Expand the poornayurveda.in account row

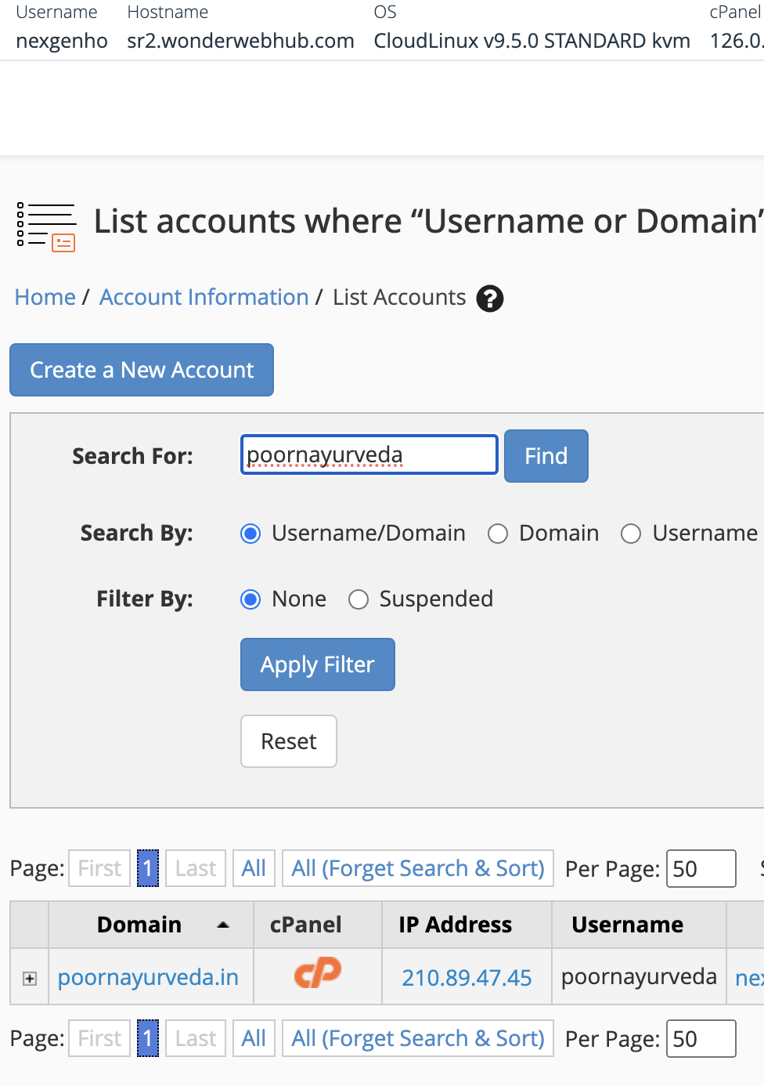click(30, 978)
